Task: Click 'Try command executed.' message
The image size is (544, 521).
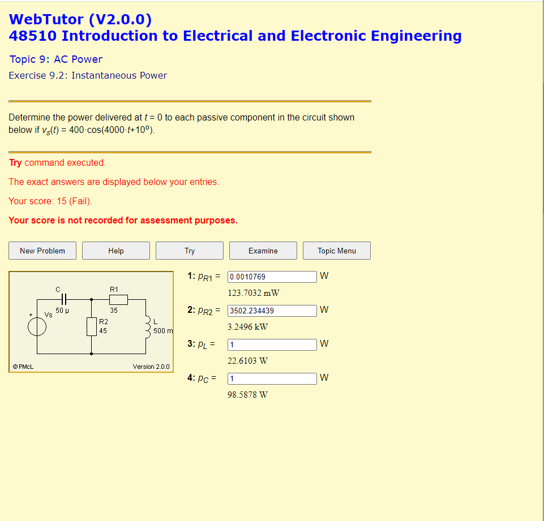Action: point(57,162)
